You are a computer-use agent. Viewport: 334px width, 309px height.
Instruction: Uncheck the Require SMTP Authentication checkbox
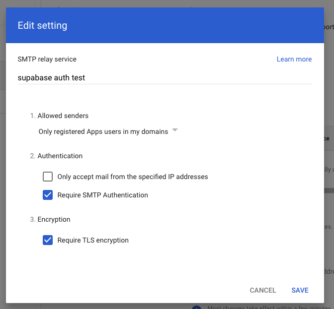pos(48,195)
